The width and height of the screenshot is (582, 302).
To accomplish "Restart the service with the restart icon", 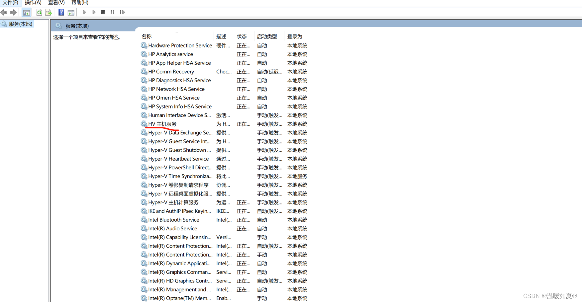I will pos(122,12).
